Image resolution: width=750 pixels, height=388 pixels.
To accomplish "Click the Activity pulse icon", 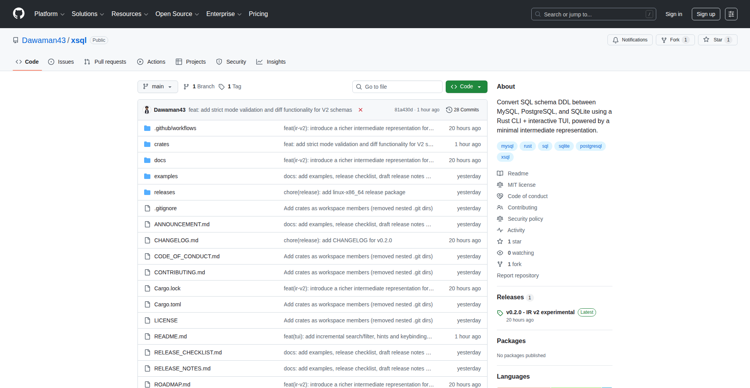I will (x=500, y=230).
